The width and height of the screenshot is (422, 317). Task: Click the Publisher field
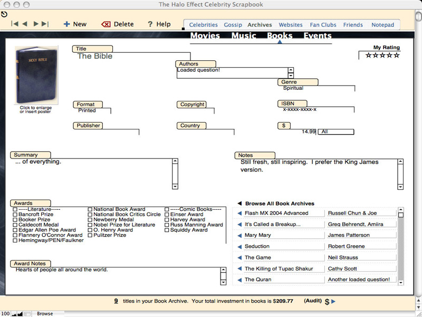point(107,132)
